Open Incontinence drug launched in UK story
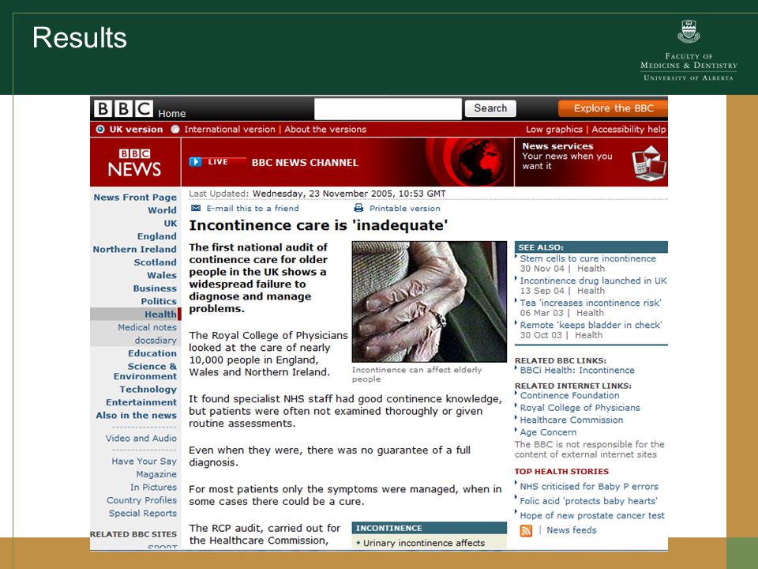758x569 pixels. point(593,281)
